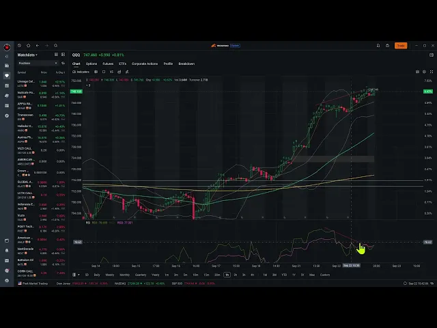This screenshot has width=437, height=328.
Task: Open the compass Discover icon in left sidebar
Action: [7, 115]
